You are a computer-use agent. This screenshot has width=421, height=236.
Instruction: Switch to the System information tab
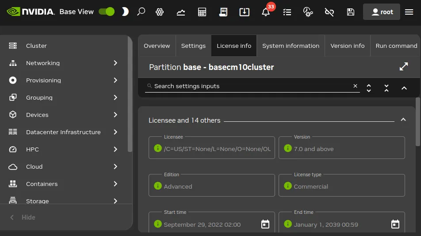click(291, 46)
